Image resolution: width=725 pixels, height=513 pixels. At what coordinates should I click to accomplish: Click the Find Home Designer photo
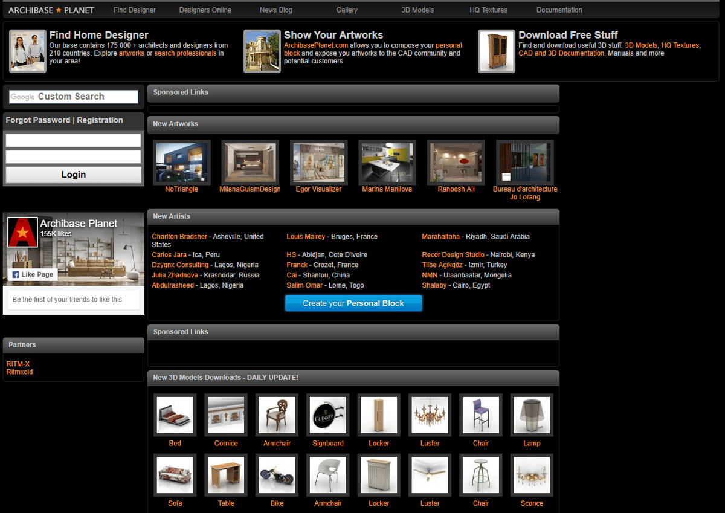pyautogui.click(x=28, y=51)
